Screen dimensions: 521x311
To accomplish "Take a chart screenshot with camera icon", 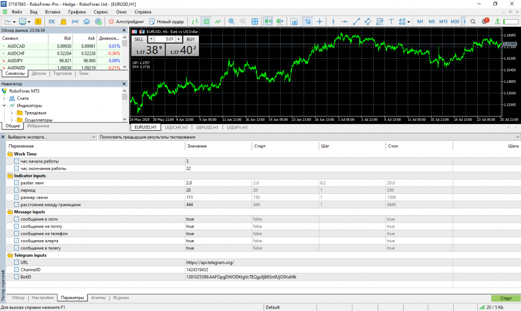I will coord(294,21).
